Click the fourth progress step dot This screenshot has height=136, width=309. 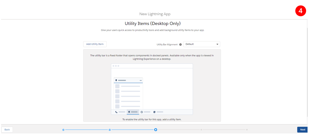click(201, 130)
